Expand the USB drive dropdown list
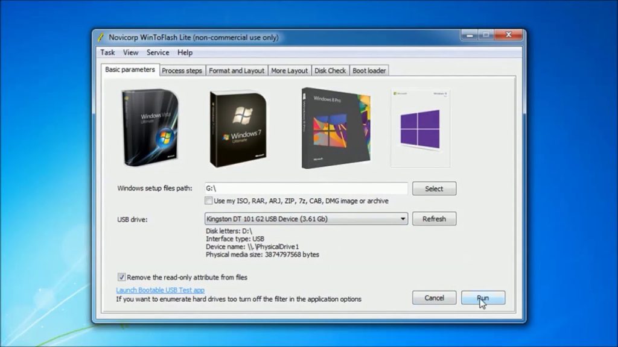Image resolution: width=618 pixels, height=347 pixels. coord(403,219)
